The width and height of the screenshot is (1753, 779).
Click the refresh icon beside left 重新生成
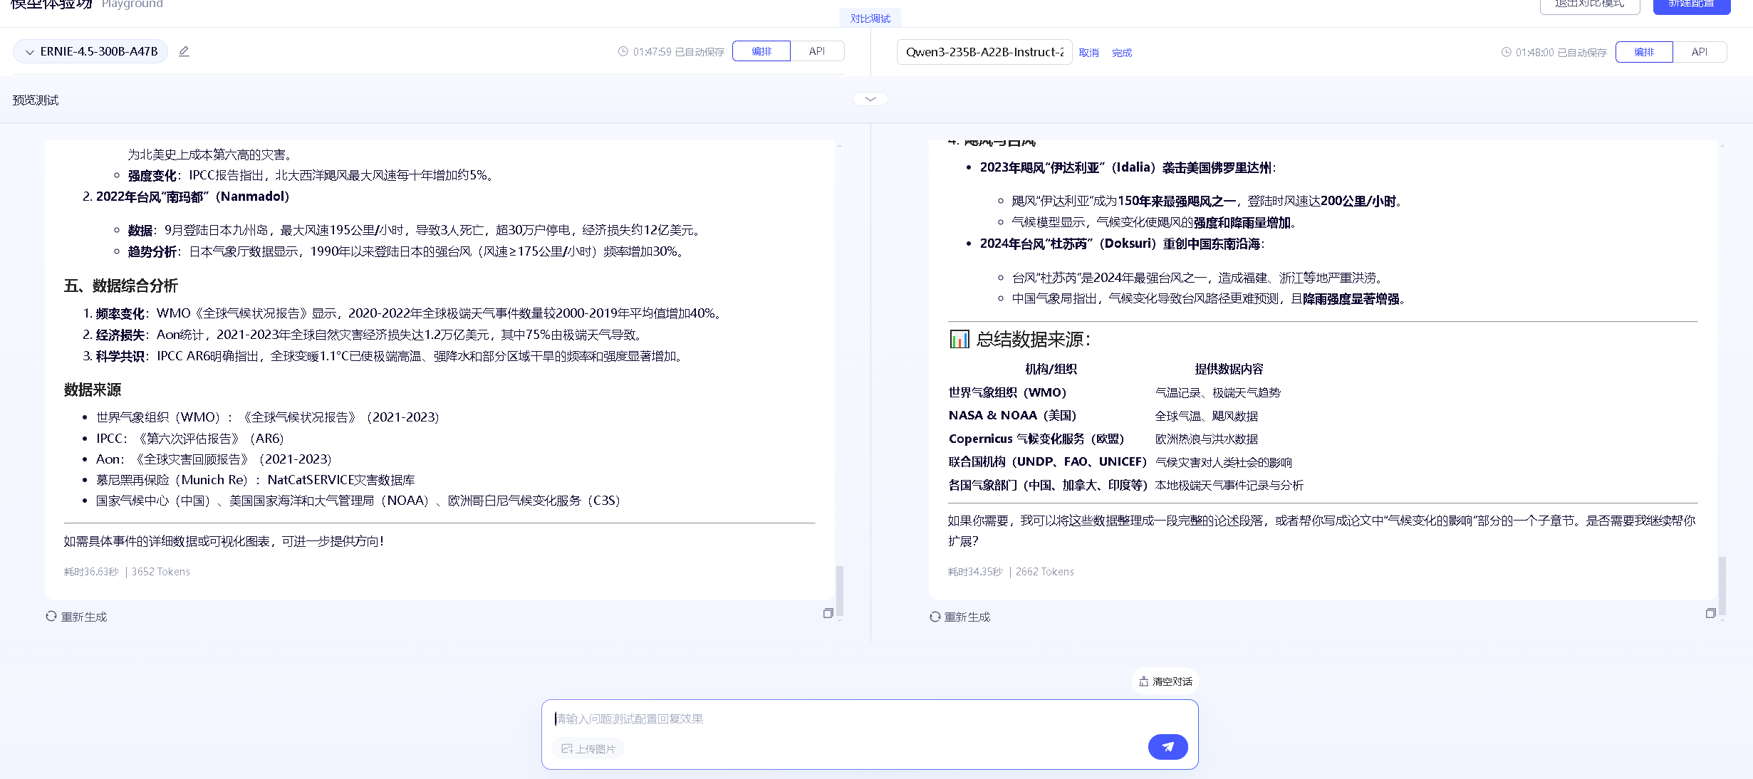(51, 616)
